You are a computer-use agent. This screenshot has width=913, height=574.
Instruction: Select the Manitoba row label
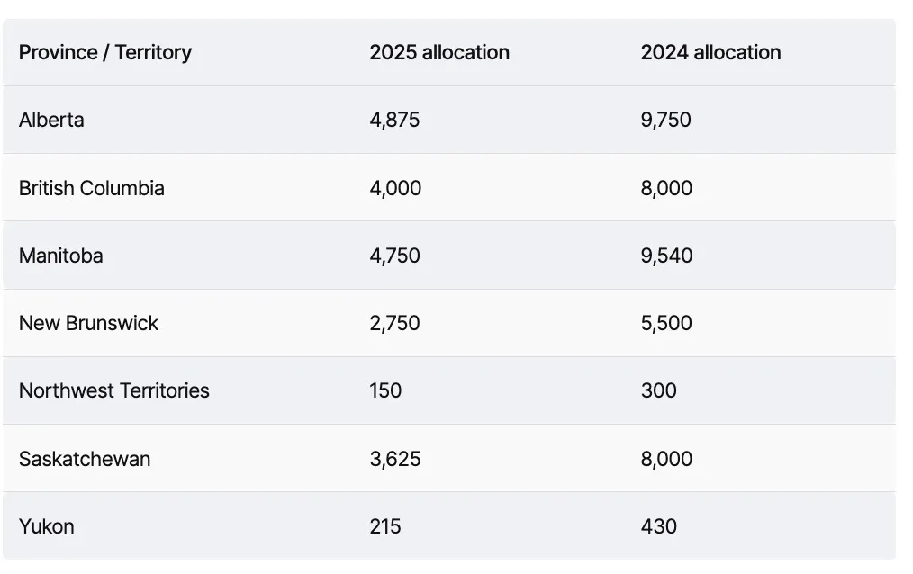pyautogui.click(x=60, y=256)
